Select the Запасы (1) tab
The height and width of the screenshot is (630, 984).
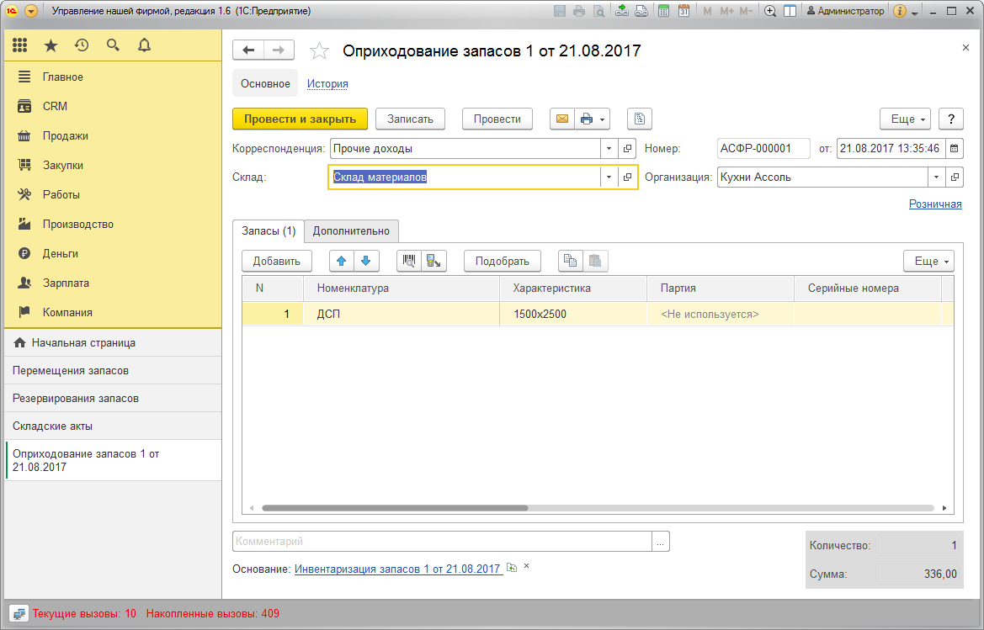tap(269, 230)
